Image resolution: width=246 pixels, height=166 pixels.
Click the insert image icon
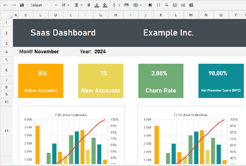pos(150,5)
